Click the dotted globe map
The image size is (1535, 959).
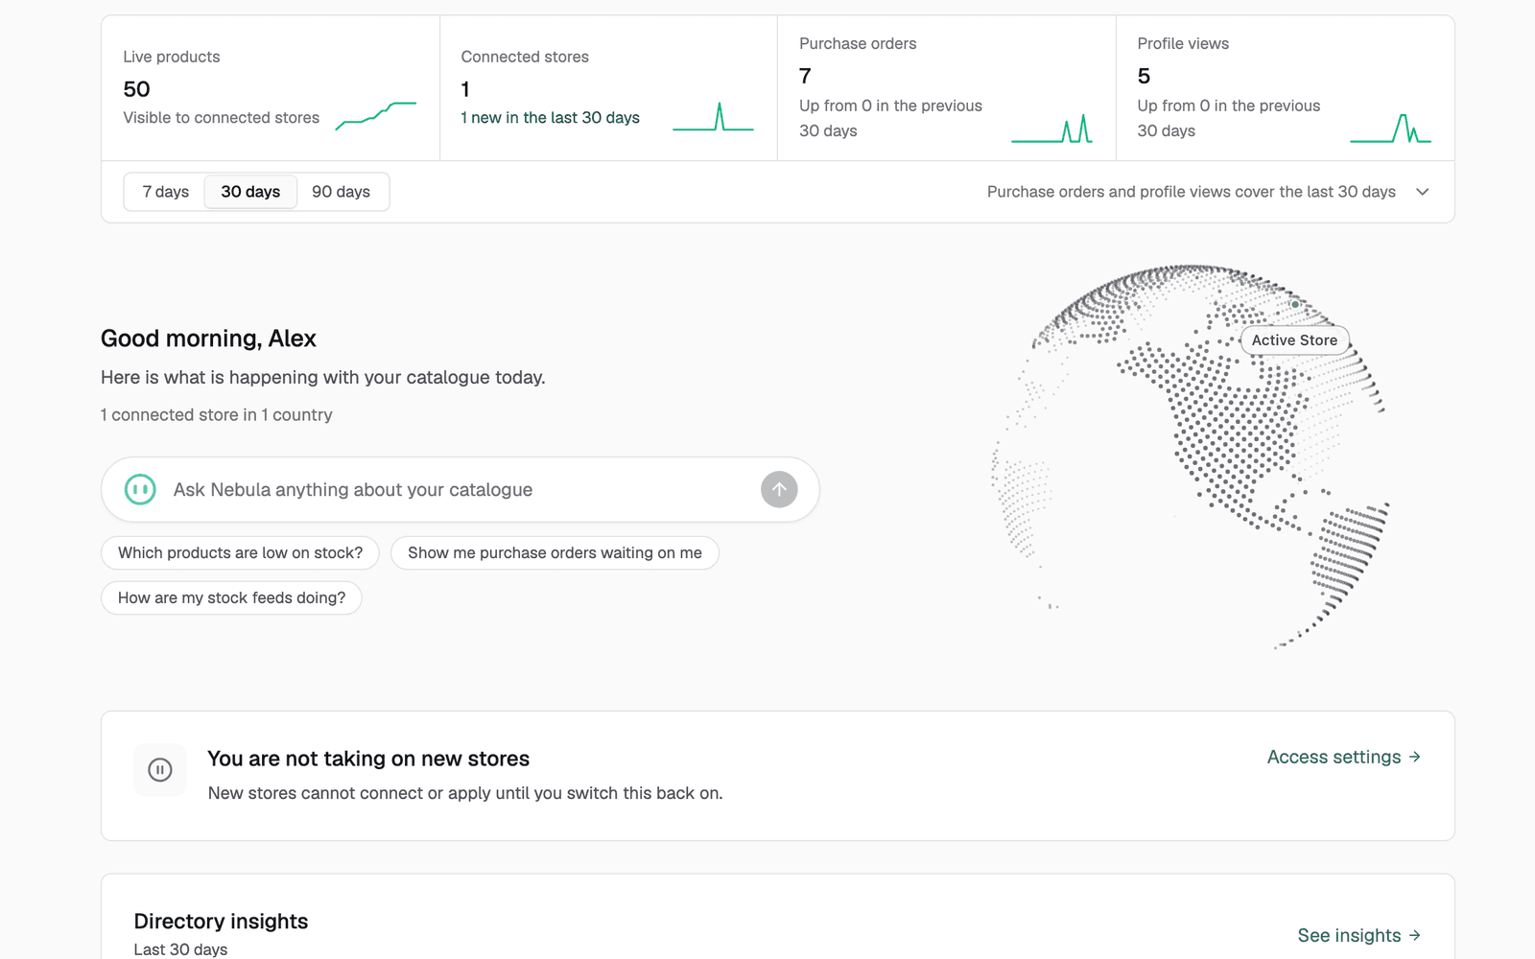(x=1191, y=456)
